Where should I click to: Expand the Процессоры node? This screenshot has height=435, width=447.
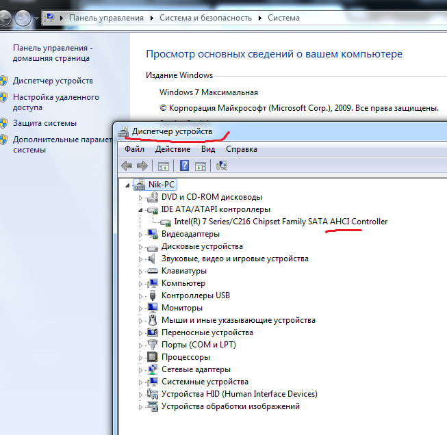pyautogui.click(x=140, y=358)
